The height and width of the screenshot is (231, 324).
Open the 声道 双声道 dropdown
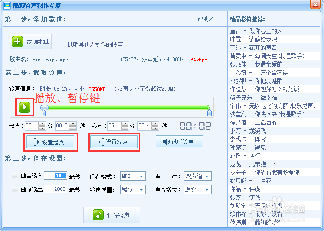(x=198, y=176)
